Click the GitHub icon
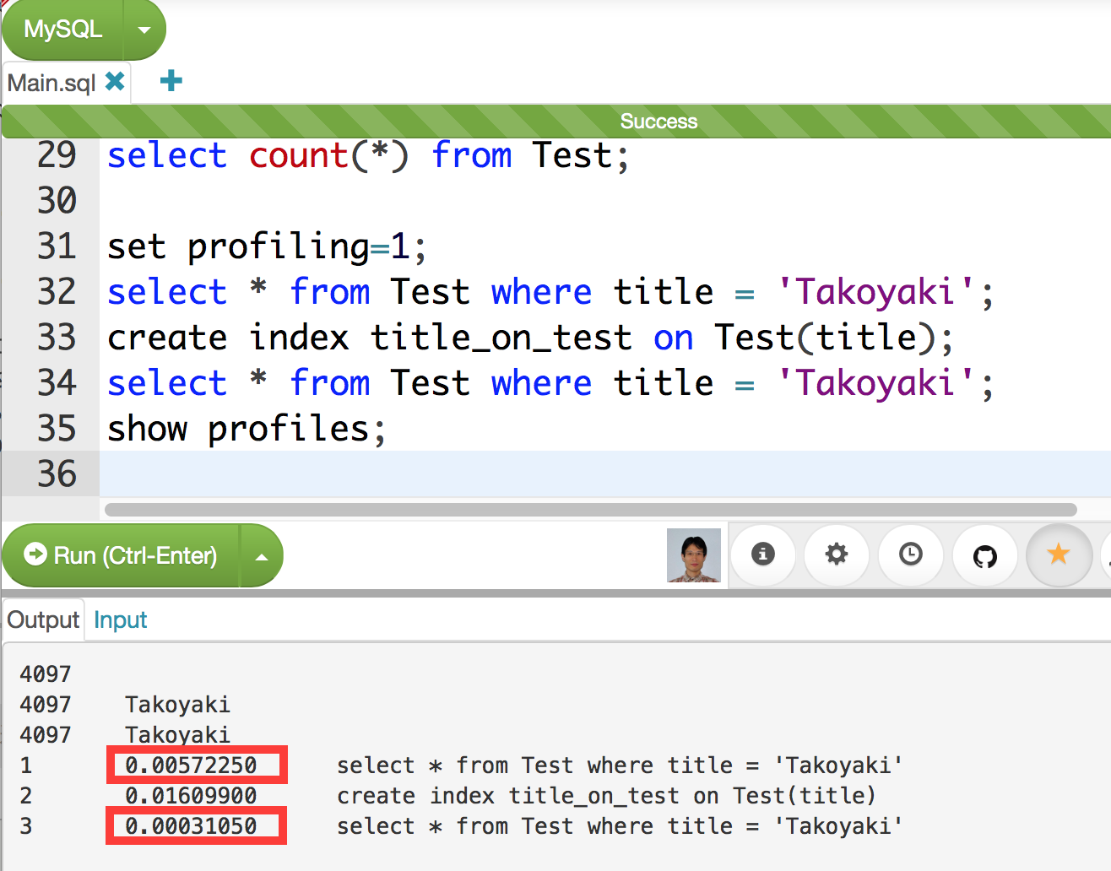The image size is (1111, 871). click(x=984, y=555)
